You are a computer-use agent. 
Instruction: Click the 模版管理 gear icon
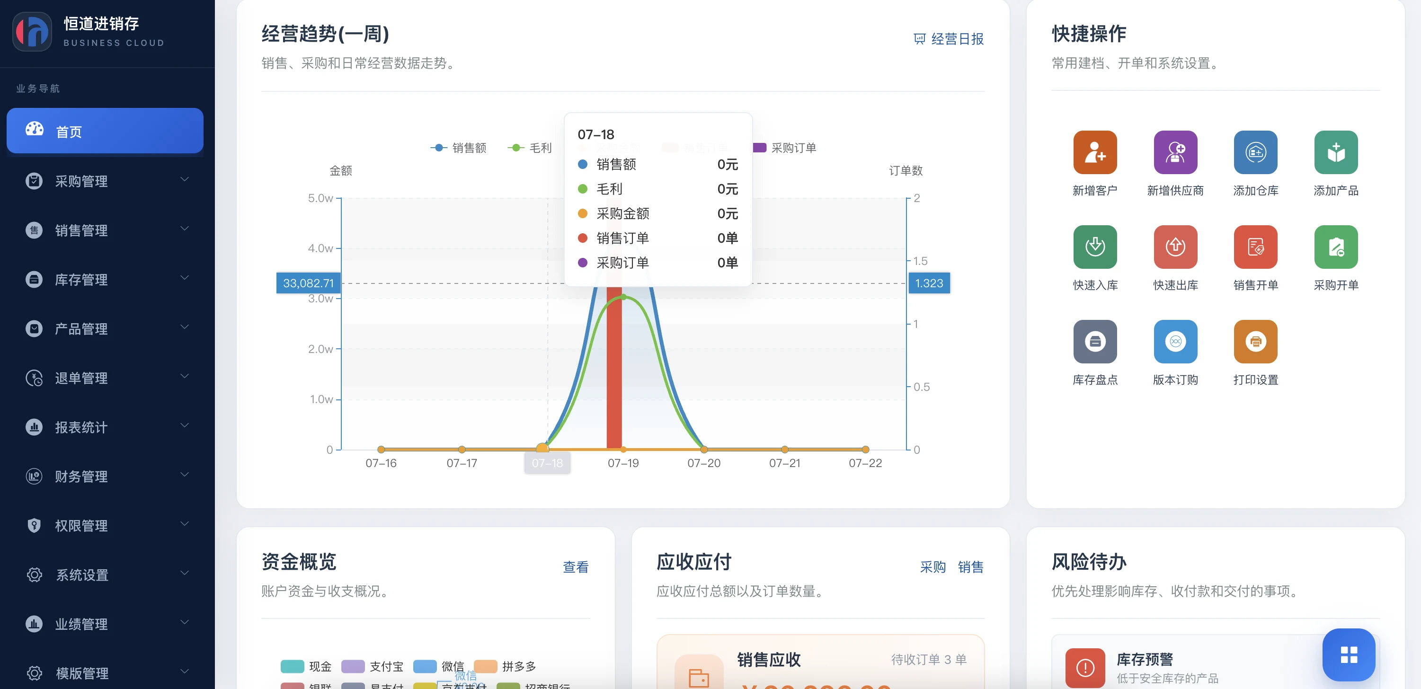(34, 673)
